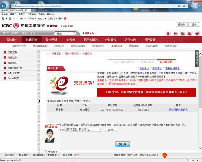Click the snapshot name input field

[83, 130]
